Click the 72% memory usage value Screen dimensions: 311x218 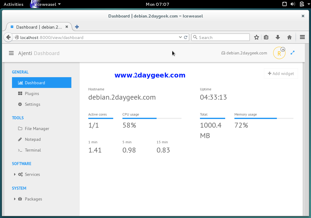(241, 125)
